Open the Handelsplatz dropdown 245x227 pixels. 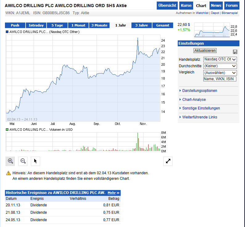(220, 59)
